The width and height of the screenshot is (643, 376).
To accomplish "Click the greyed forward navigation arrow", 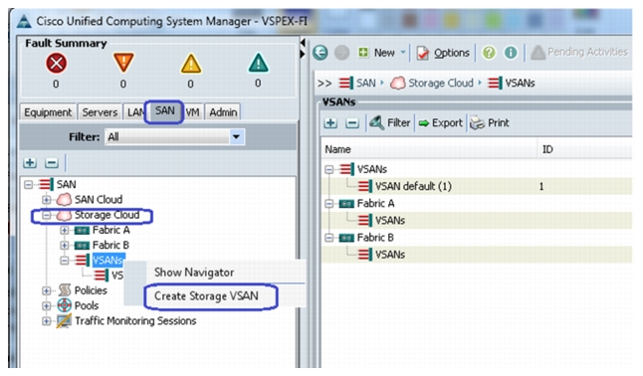I will [x=342, y=53].
